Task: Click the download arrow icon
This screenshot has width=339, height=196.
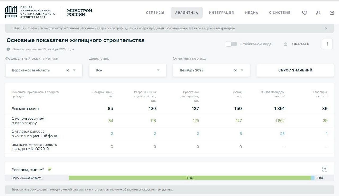Action: point(286,44)
